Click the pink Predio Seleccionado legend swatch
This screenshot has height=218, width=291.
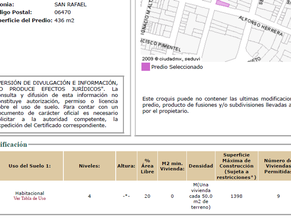145,67
